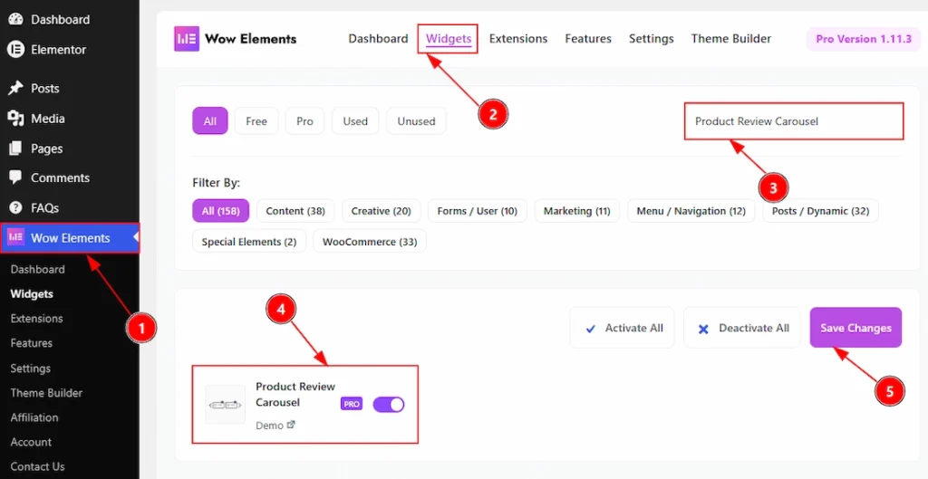The height and width of the screenshot is (479, 928).
Task: Click the external link icon beside Demo
Action: 291,425
